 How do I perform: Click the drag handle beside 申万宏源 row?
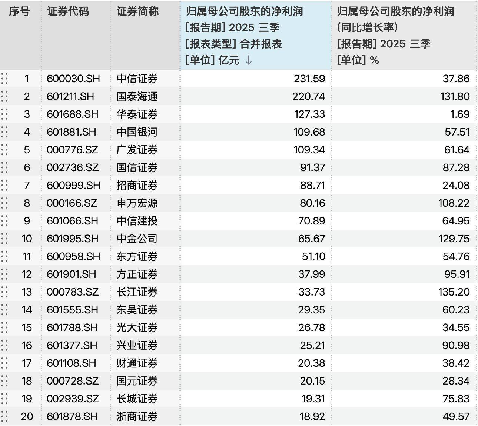(4, 203)
